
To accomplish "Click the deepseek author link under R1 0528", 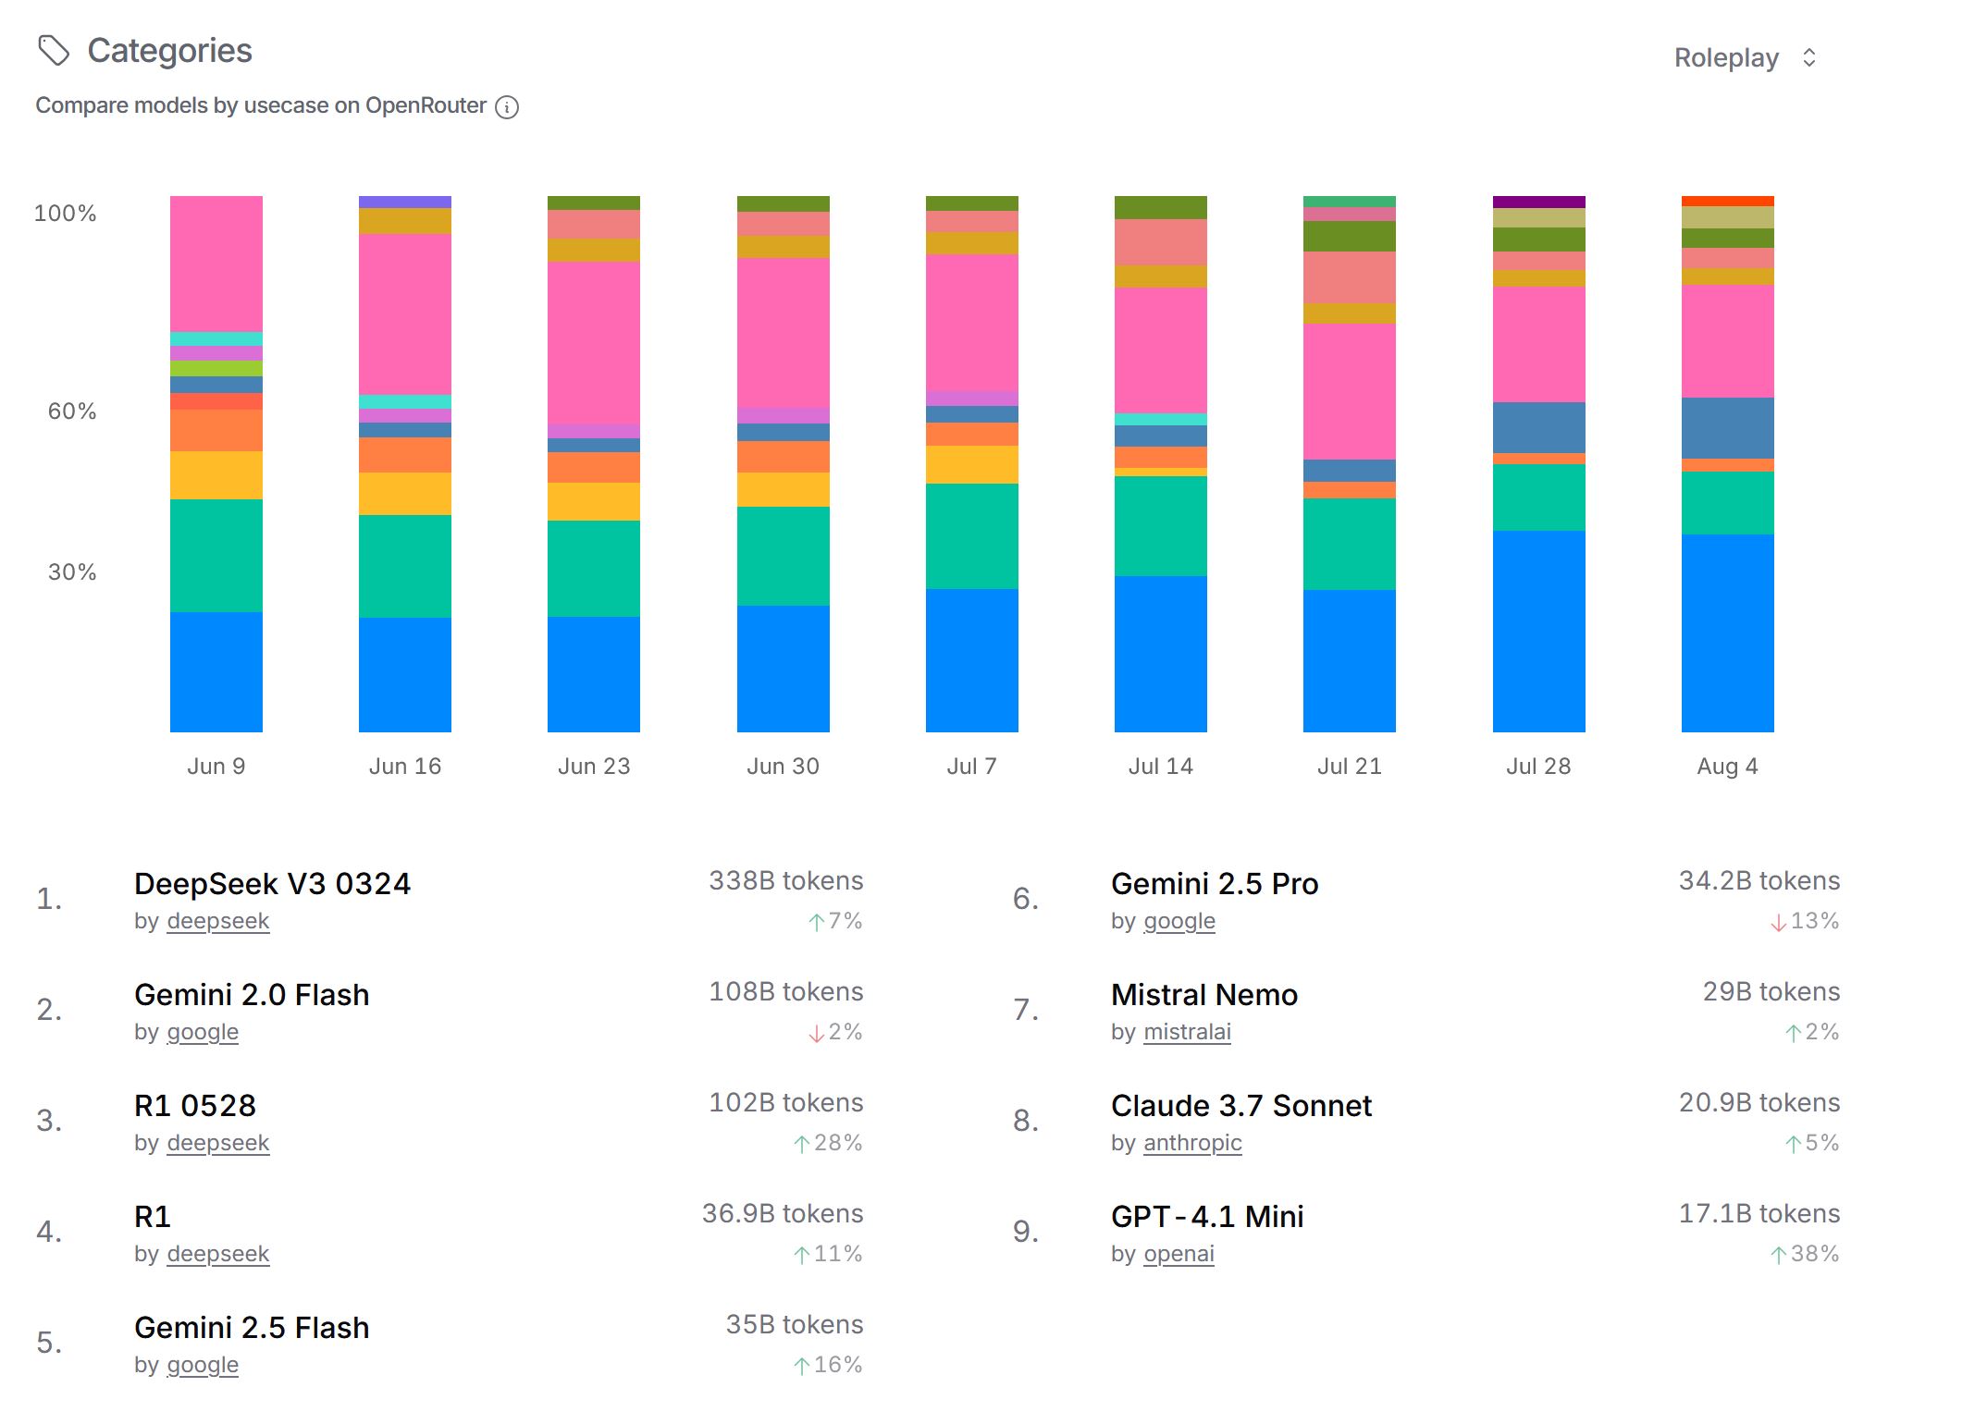I will (x=217, y=1144).
